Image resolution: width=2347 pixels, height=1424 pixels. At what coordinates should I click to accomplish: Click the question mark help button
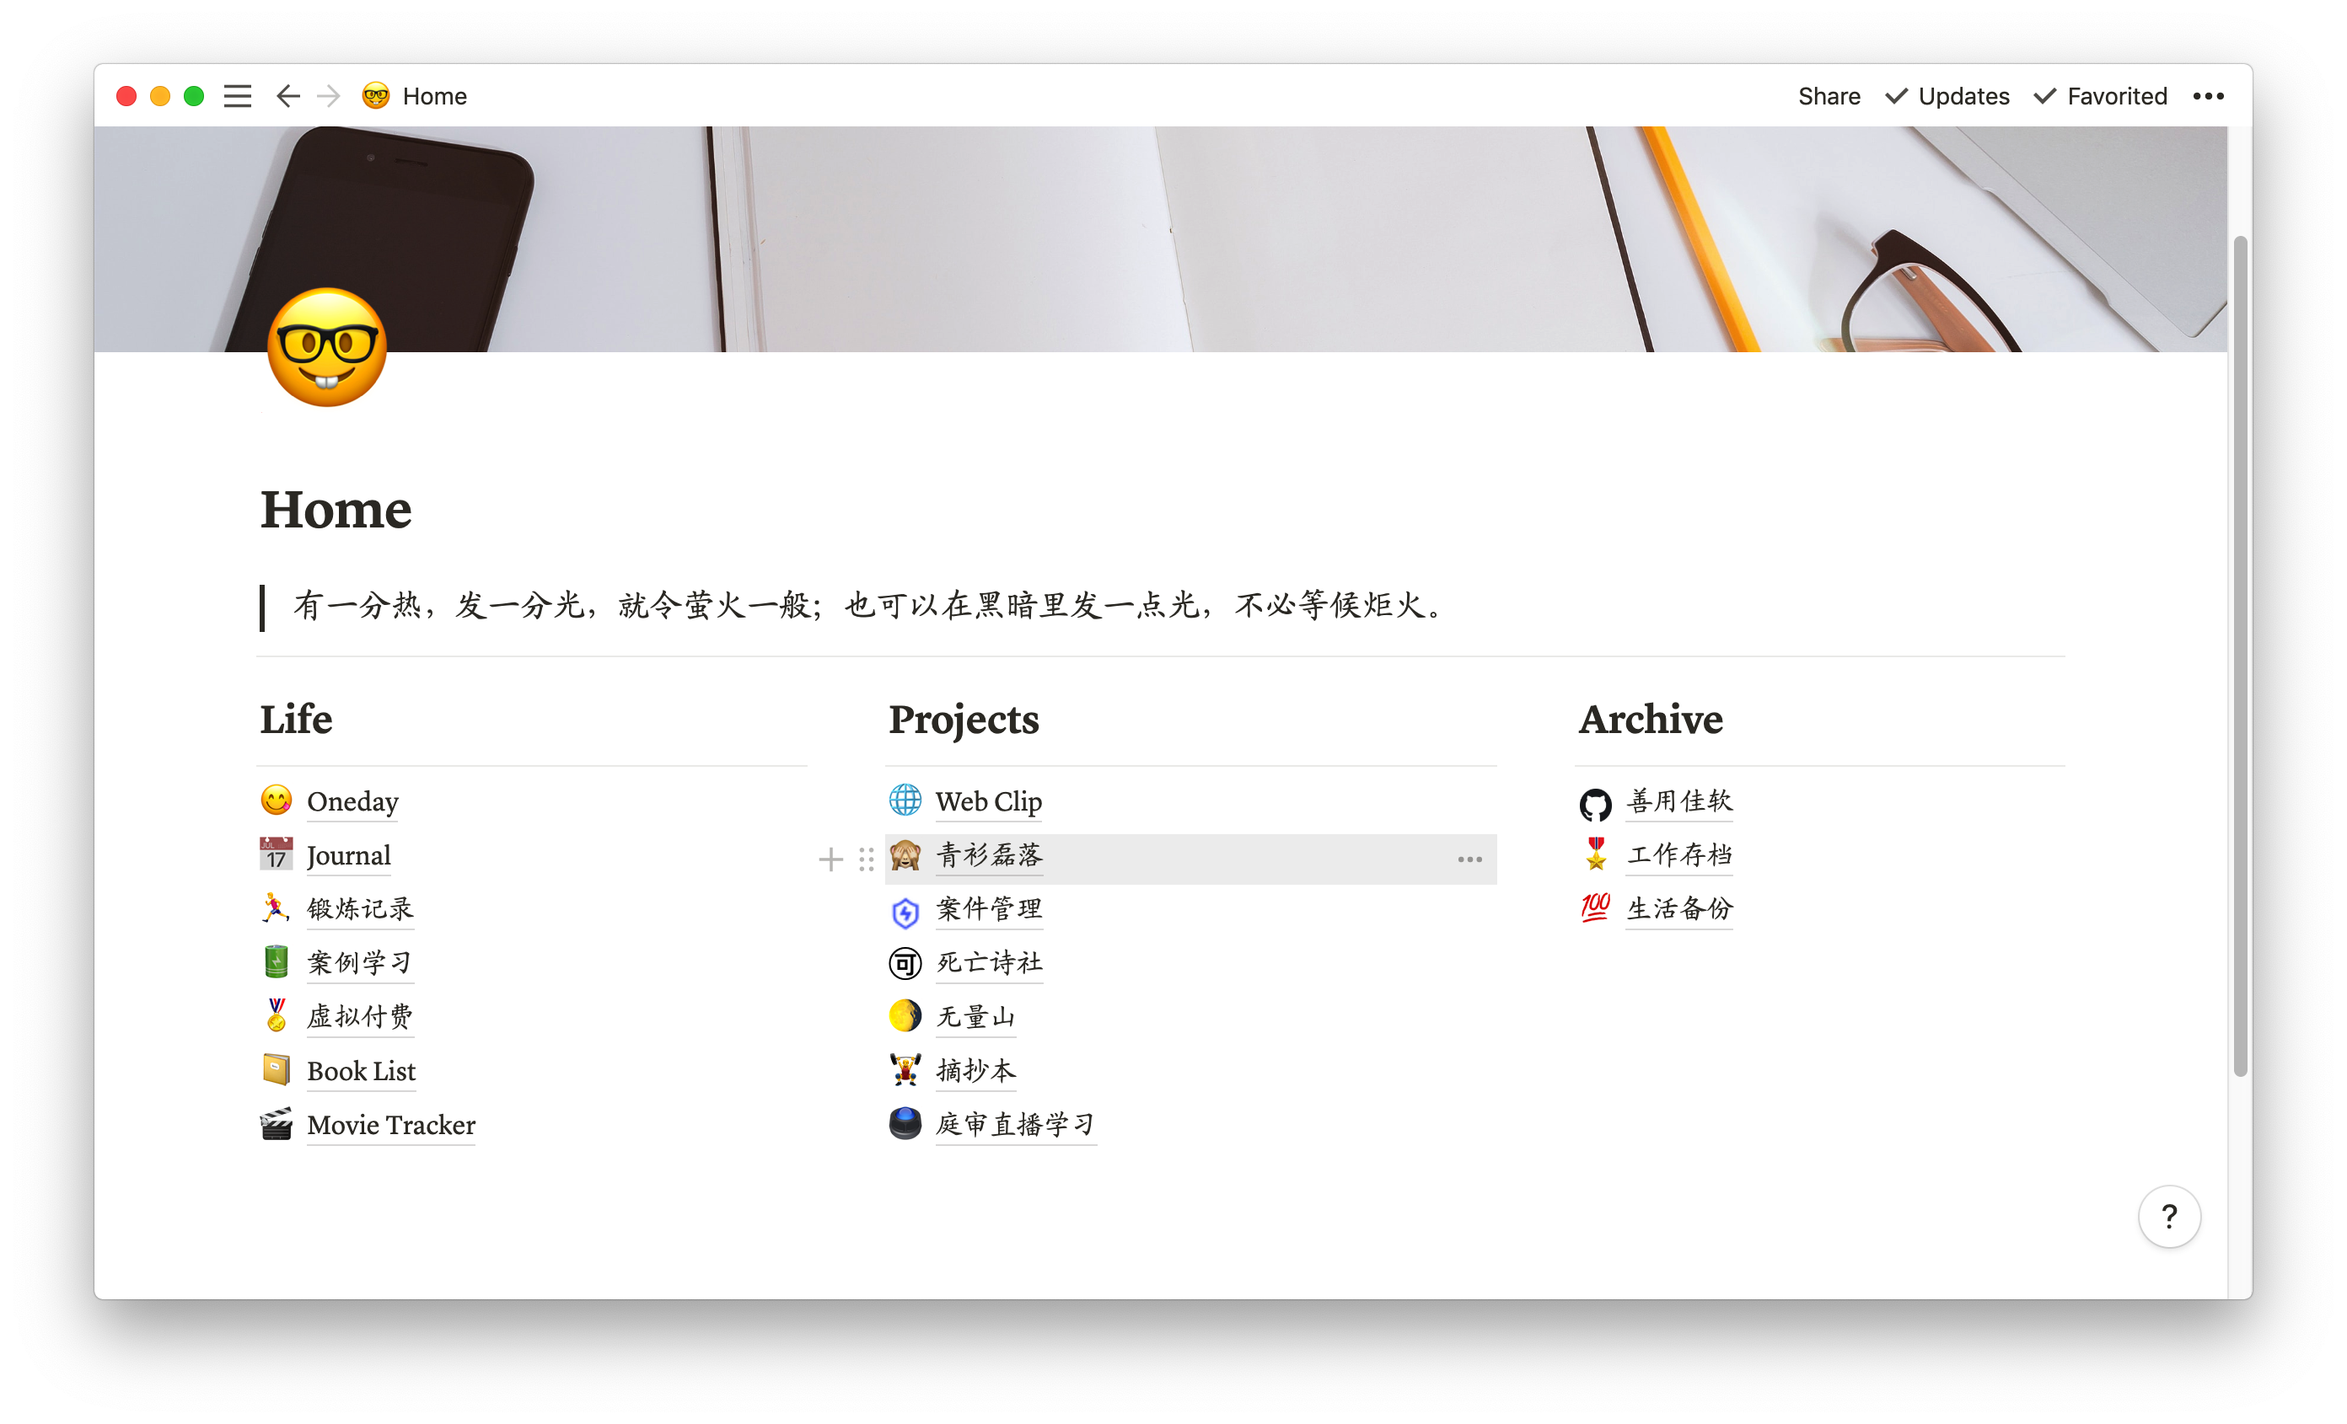pos(2169,1216)
